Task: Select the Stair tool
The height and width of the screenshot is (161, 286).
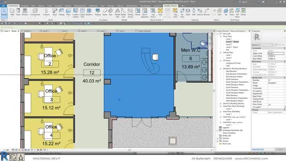Action: tap(110, 12)
